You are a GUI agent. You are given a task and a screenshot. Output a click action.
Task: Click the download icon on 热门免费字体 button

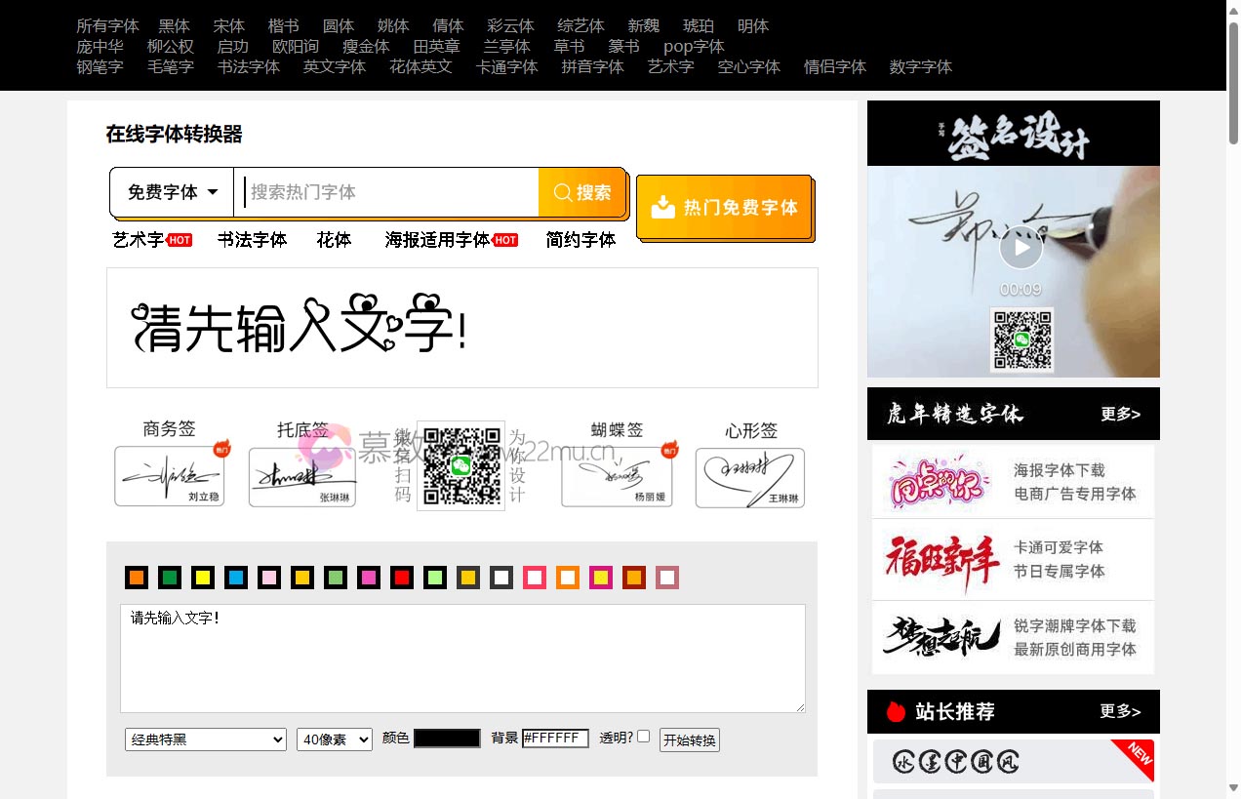[x=665, y=207]
